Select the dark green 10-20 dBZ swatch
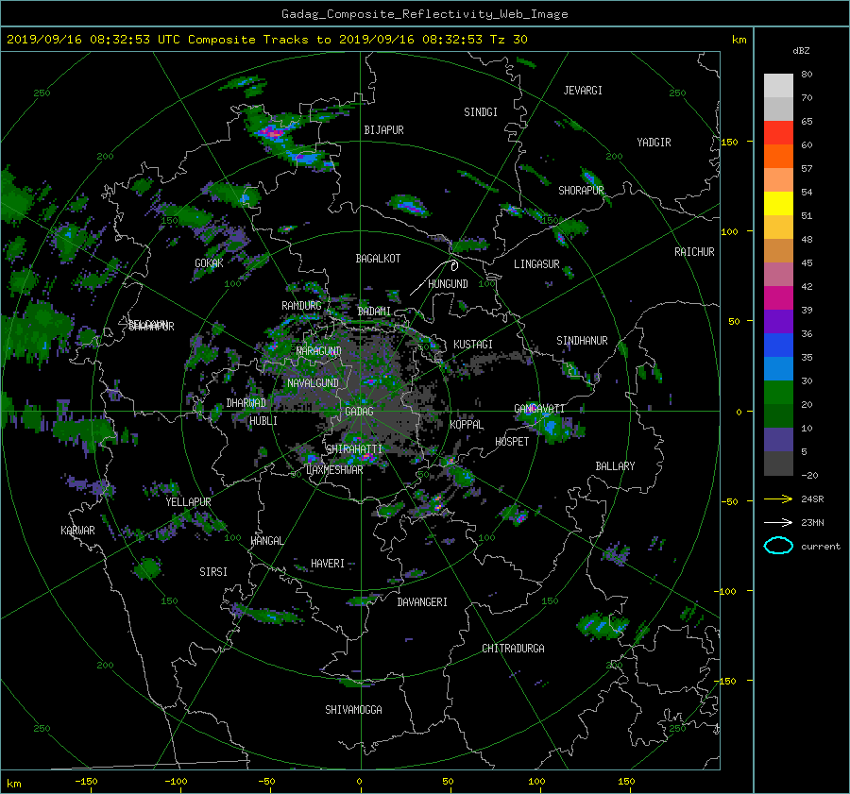 [x=778, y=415]
